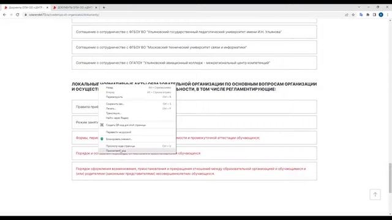Open the Порядок и основания перевода link

coord(194,153)
